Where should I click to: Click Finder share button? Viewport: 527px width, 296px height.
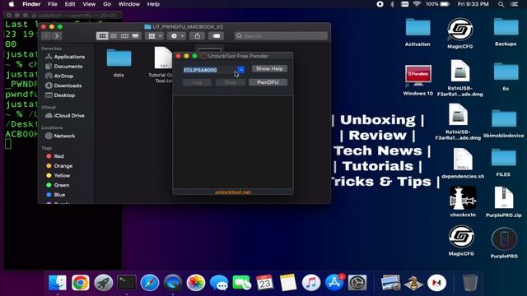[x=198, y=36]
